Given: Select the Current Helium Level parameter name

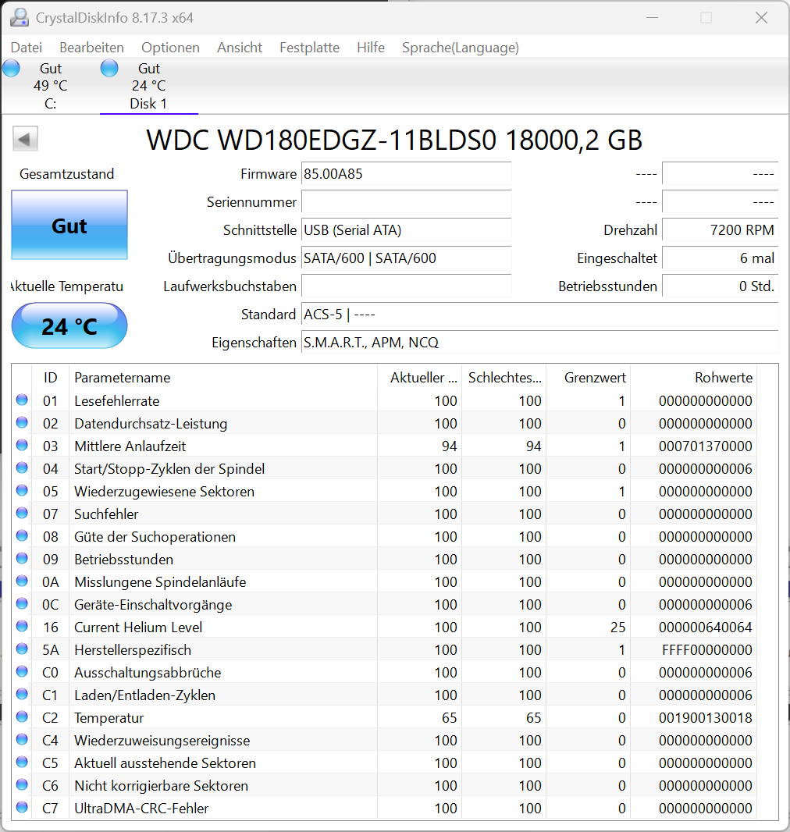Looking at the screenshot, I should click(x=138, y=628).
